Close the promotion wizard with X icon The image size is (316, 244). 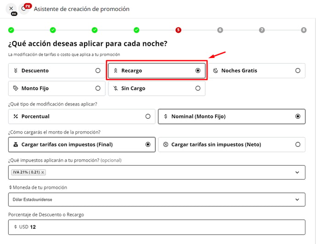click(x=11, y=8)
